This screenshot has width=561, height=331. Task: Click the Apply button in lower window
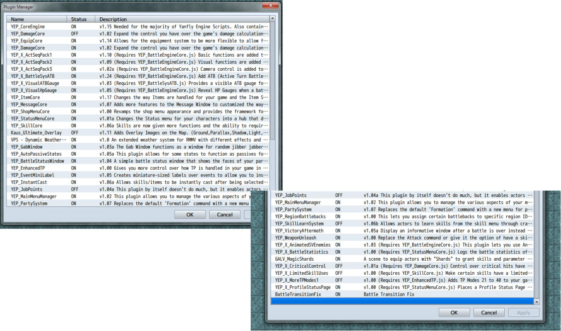point(524,312)
